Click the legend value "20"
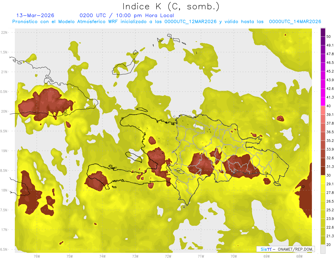The image size is (336, 260). [x=329, y=245]
